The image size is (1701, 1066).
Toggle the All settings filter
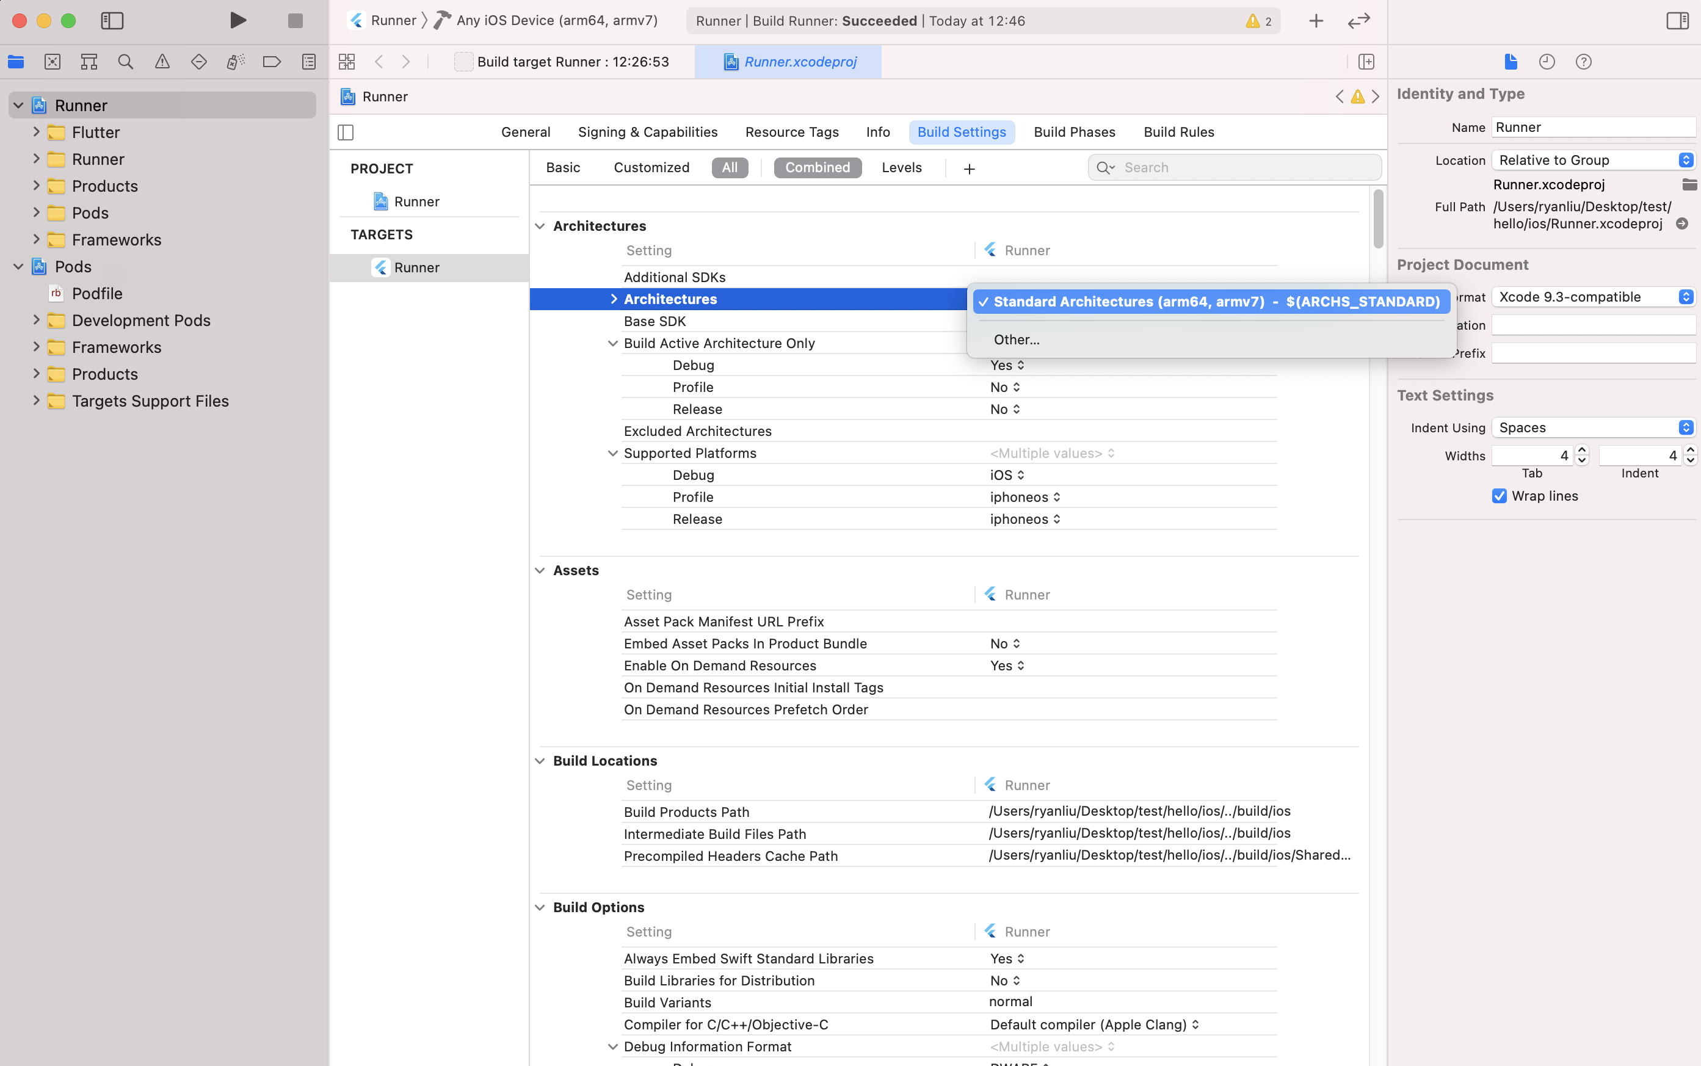pyautogui.click(x=730, y=168)
